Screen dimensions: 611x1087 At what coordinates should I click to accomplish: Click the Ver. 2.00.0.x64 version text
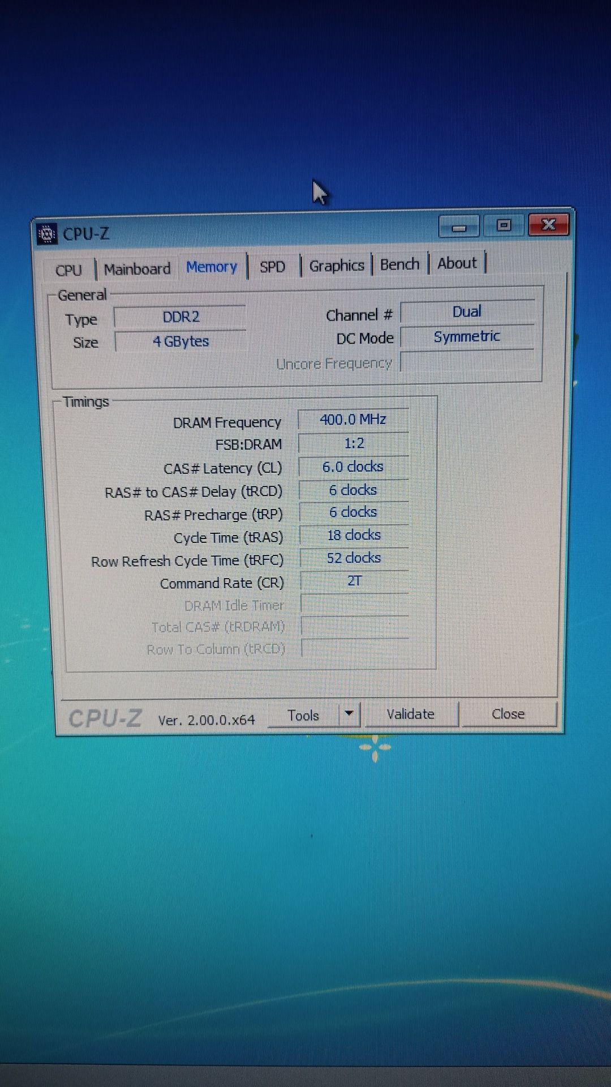tap(206, 720)
